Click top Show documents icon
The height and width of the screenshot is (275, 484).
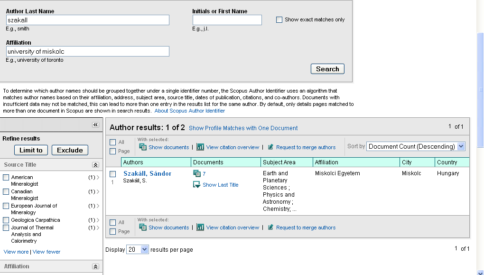[143, 147]
